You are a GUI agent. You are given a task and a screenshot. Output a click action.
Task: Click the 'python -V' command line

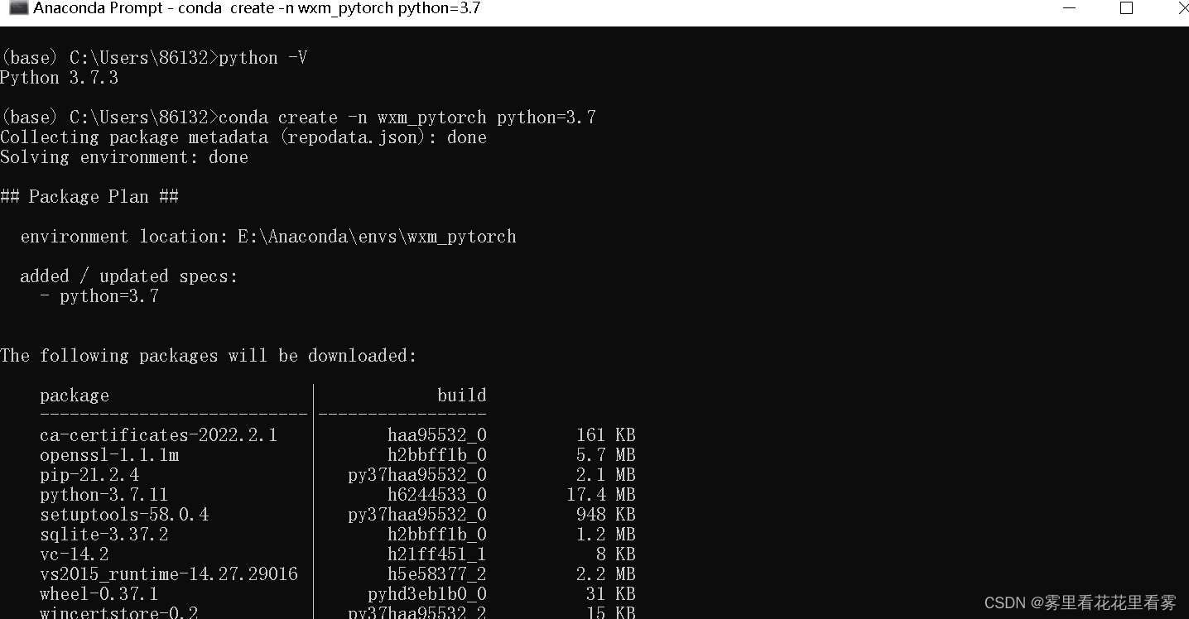(x=154, y=58)
